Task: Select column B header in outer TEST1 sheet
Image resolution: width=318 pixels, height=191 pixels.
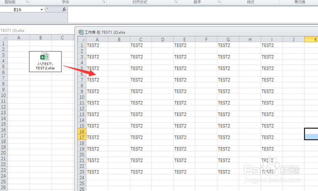Action: tap(41, 38)
